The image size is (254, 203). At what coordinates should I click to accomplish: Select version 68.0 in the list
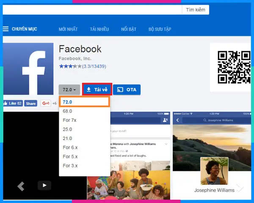85,111
